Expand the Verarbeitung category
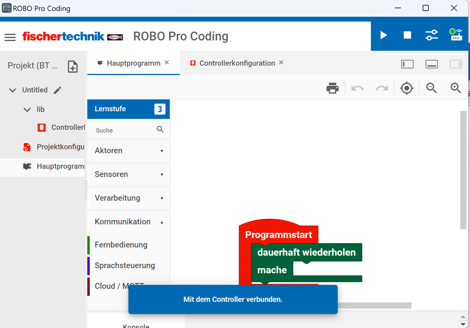470x328 pixels. 129,198
